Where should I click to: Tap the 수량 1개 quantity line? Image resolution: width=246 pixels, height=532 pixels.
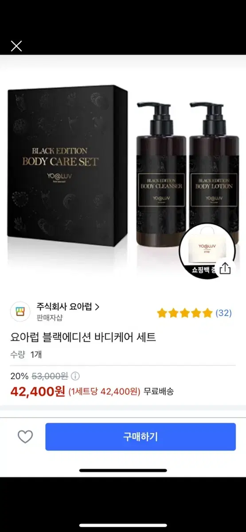click(x=26, y=354)
